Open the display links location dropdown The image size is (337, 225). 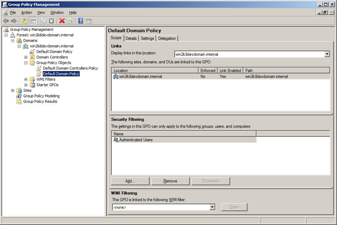(x=327, y=54)
